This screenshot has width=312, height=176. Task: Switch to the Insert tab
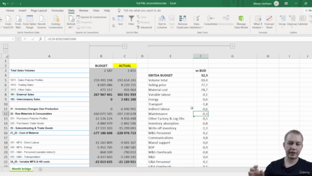click(22, 11)
